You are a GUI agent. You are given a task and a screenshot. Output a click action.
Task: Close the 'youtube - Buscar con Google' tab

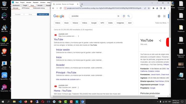[78, 4]
